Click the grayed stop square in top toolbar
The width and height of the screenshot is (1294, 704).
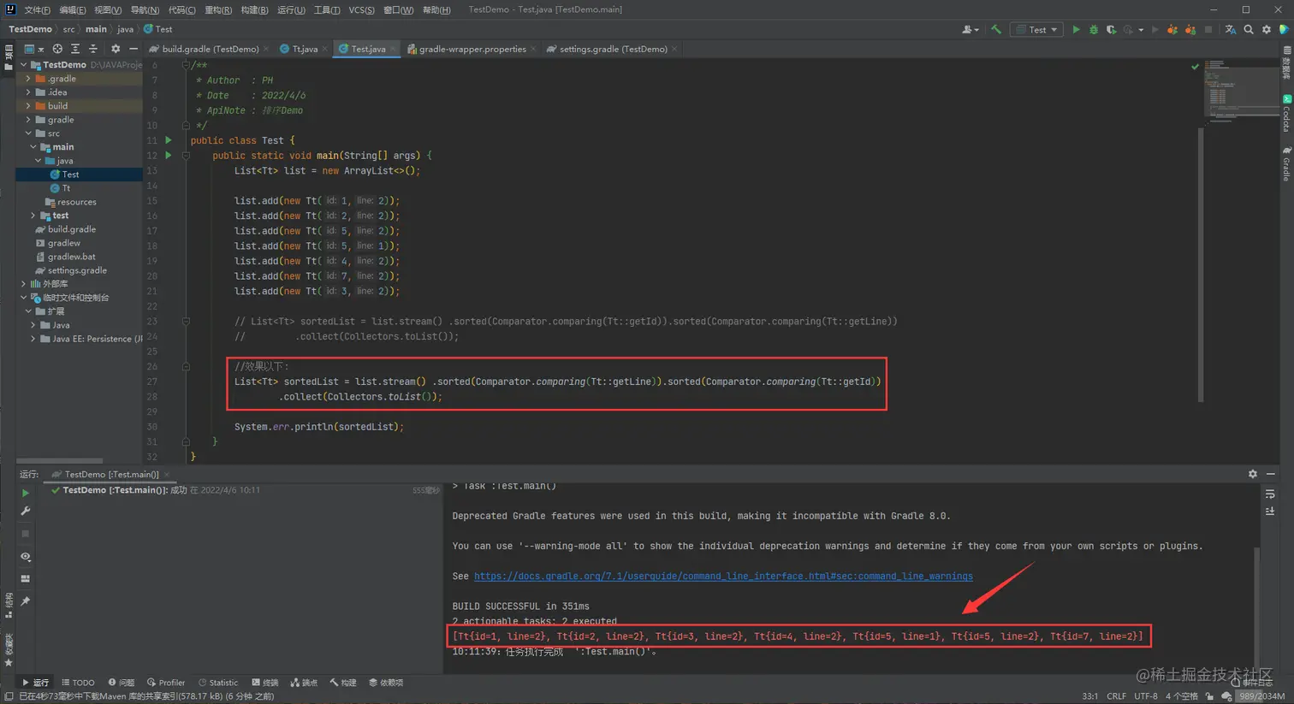(1208, 30)
